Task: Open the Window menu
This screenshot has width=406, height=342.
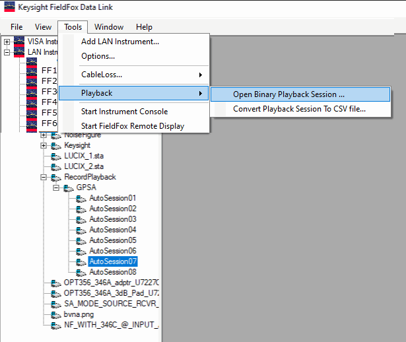Action: pos(109,27)
